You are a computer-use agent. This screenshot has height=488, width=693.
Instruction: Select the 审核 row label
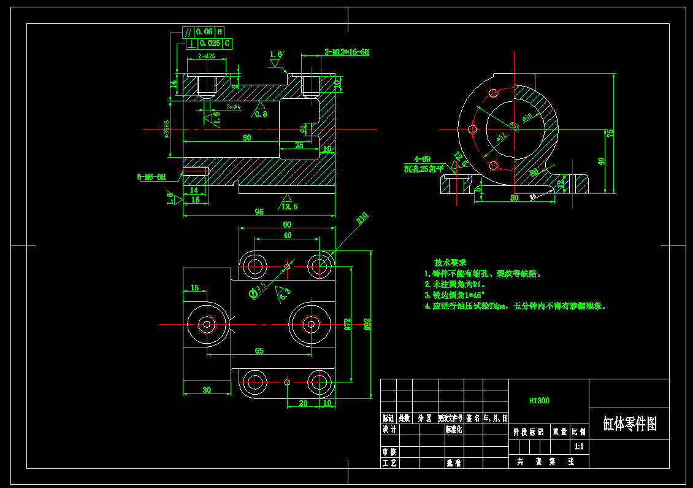(x=389, y=452)
